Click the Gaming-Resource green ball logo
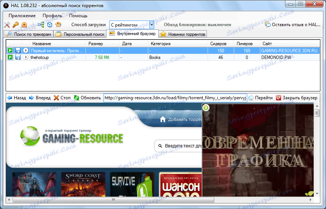326x209 pixels. click(x=30, y=136)
